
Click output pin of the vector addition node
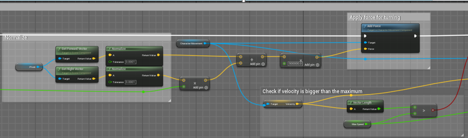[262, 57]
